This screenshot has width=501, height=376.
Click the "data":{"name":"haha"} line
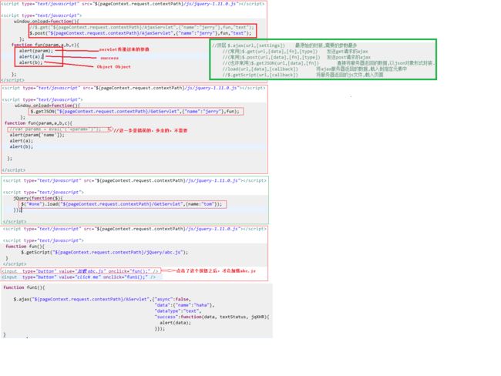click(184, 305)
